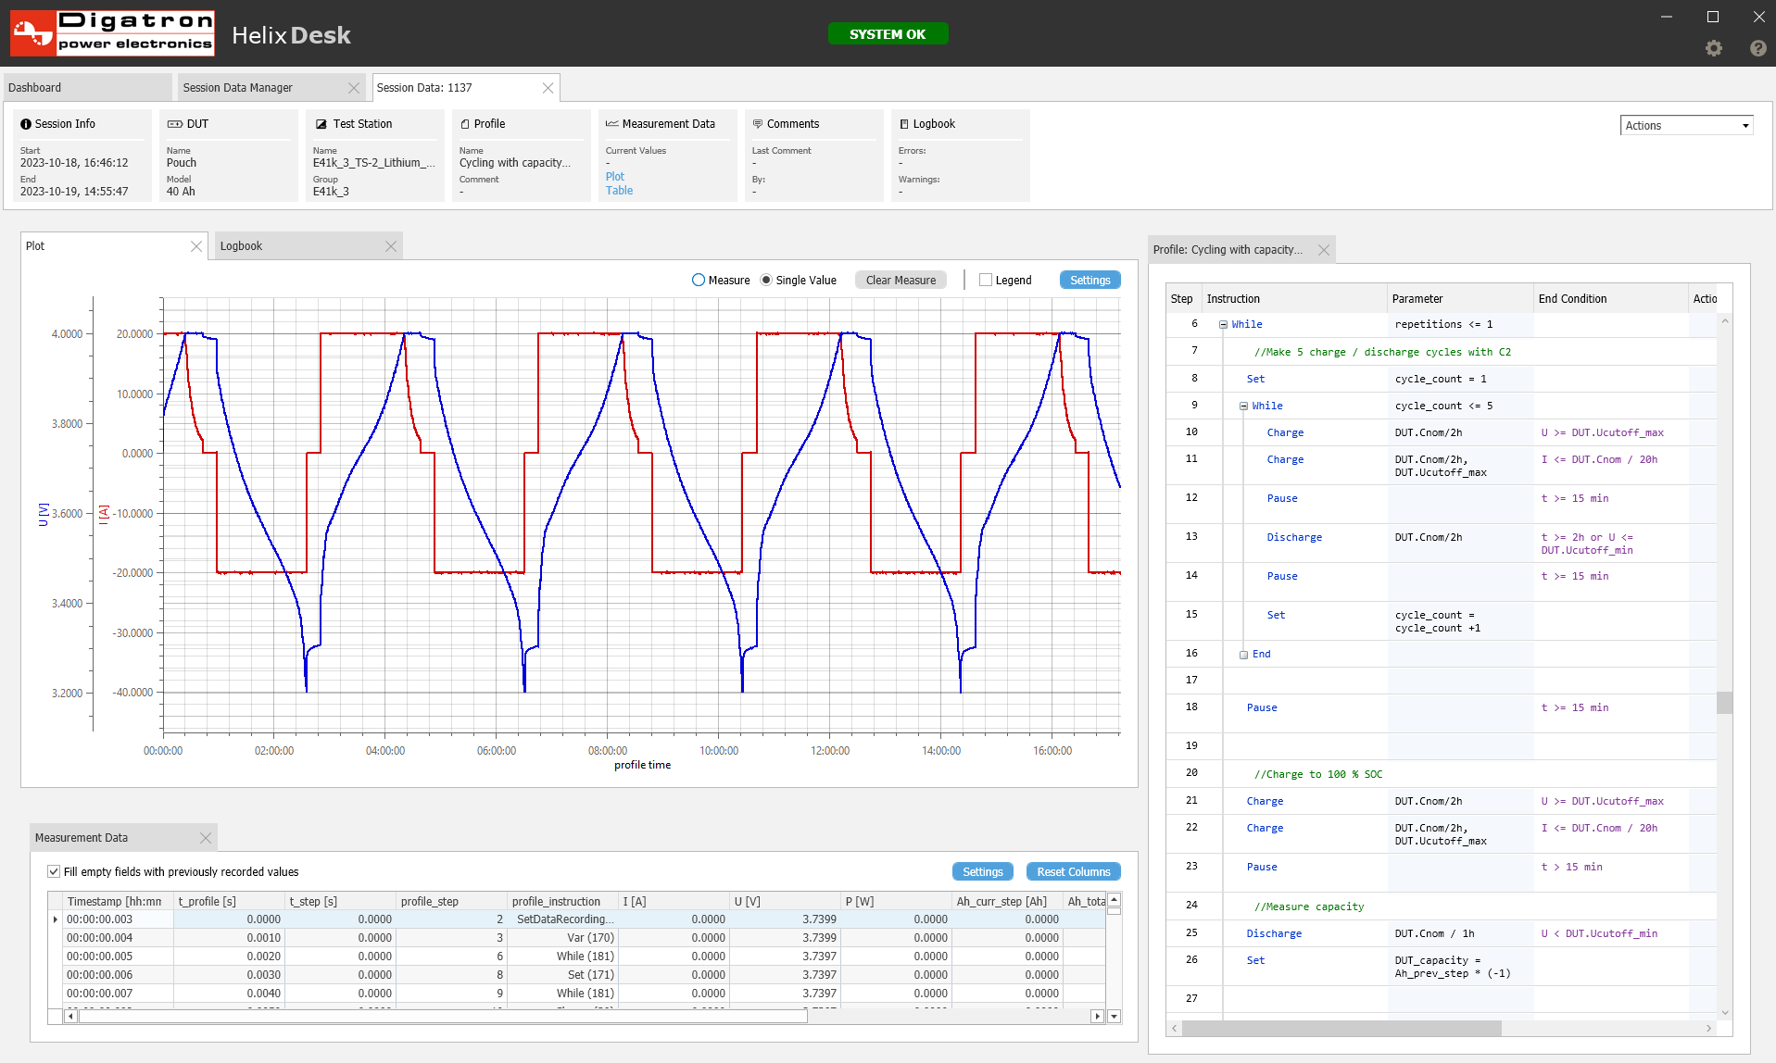Close the Session Data Manager tab
This screenshot has width=1776, height=1063.
(354, 88)
